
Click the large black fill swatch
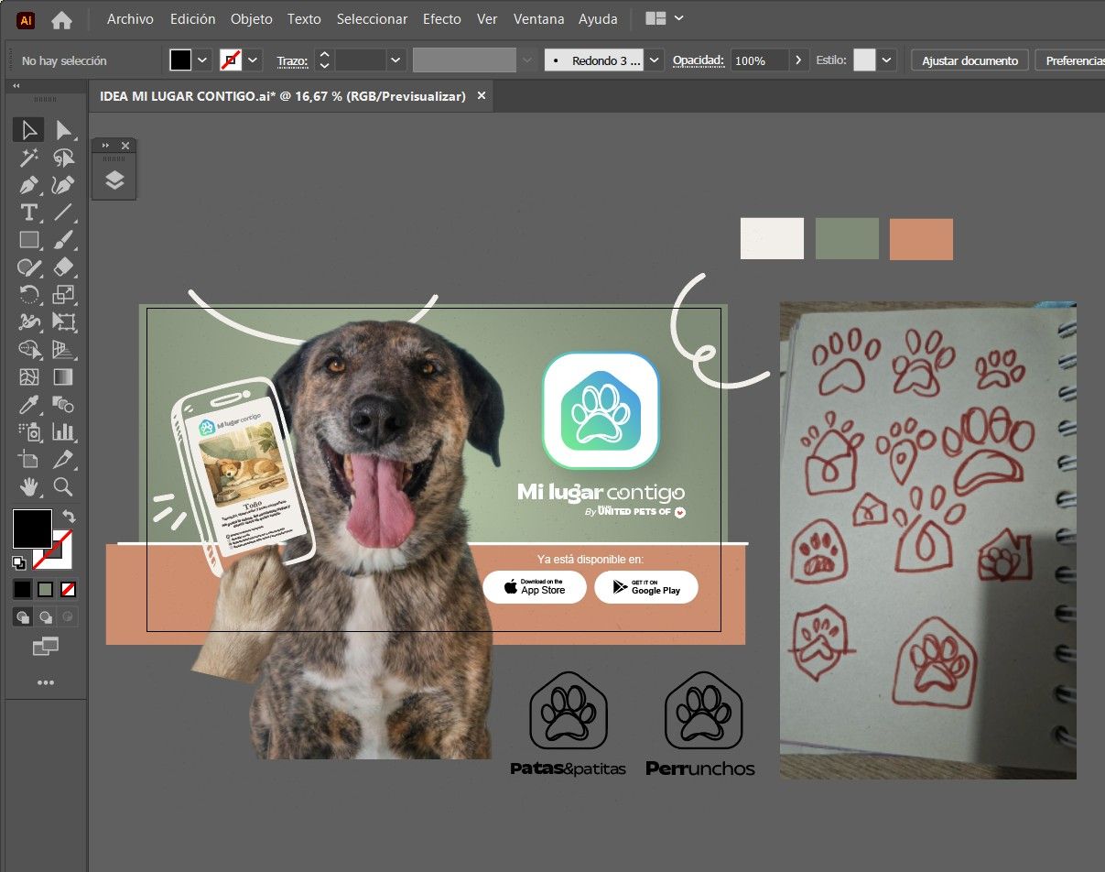click(32, 529)
